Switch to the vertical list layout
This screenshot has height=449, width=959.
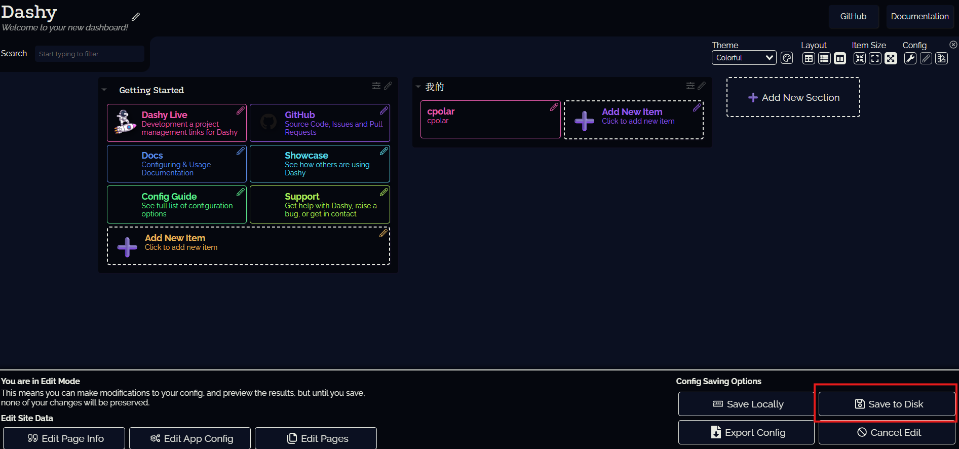[824, 58]
